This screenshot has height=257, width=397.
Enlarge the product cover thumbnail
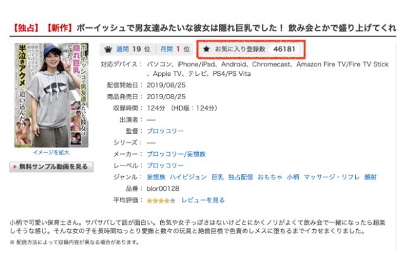(51, 95)
